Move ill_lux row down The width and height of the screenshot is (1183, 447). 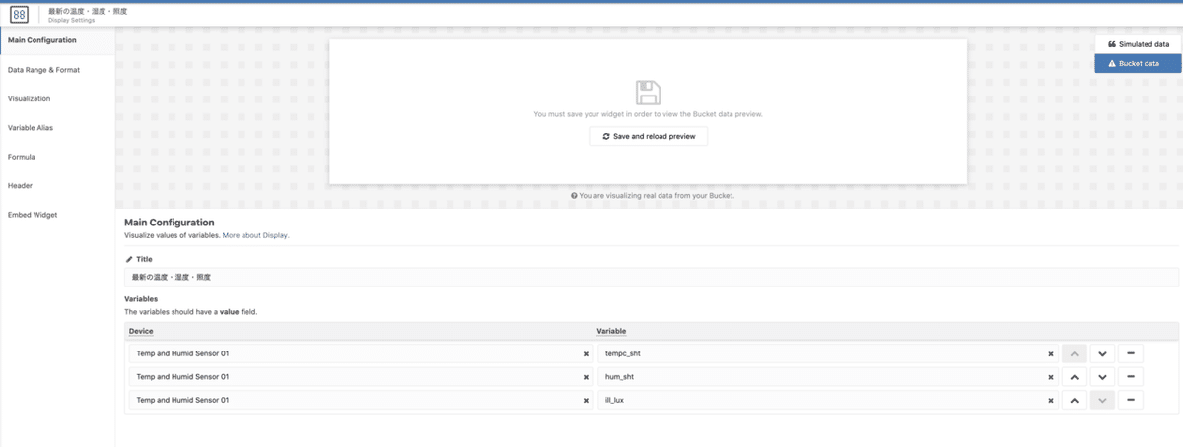[x=1102, y=400]
